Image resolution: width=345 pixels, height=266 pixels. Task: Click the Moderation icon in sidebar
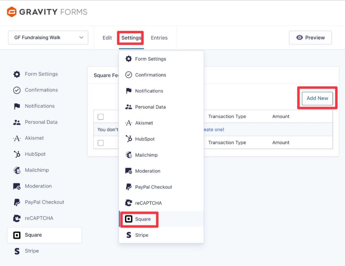pyautogui.click(x=17, y=186)
